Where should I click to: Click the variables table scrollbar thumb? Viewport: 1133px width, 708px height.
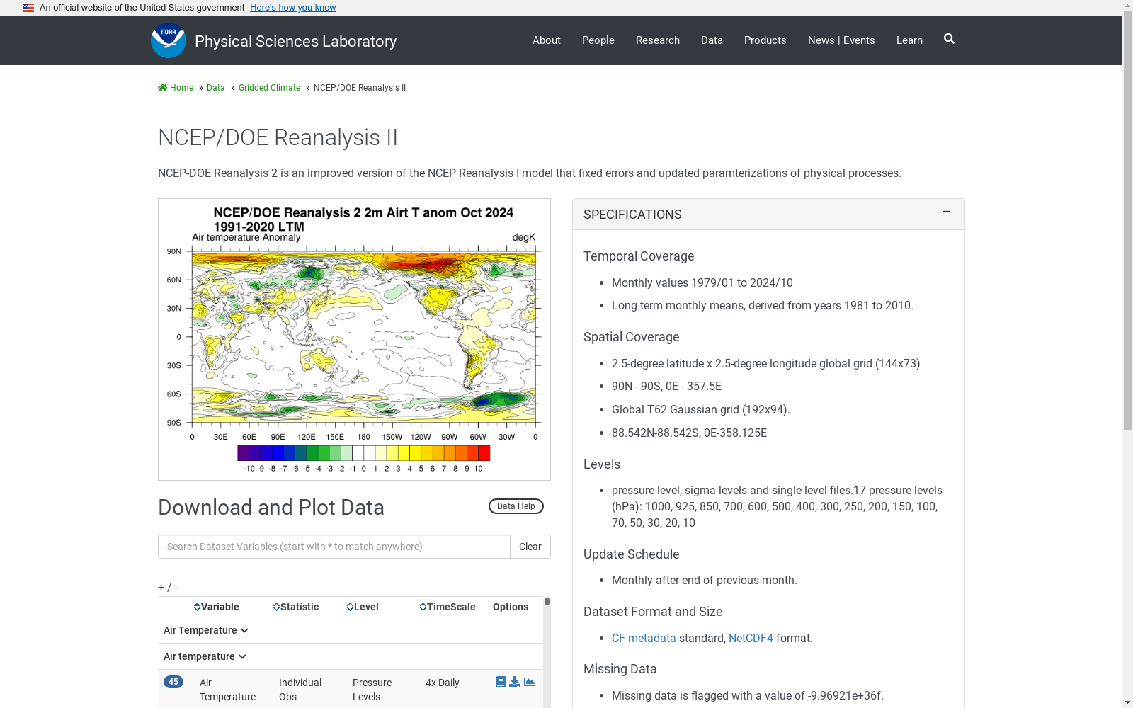pos(547,602)
